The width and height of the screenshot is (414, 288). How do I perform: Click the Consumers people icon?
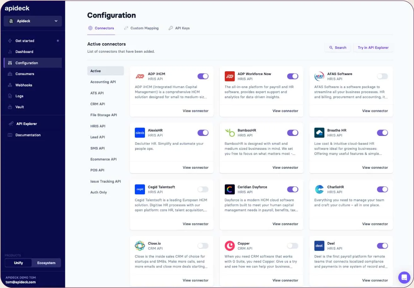[10, 74]
